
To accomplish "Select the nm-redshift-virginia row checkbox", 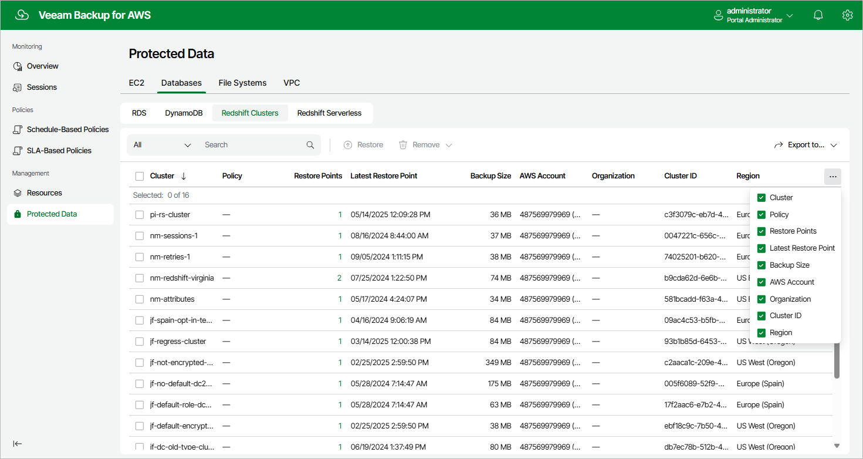I will [x=140, y=278].
